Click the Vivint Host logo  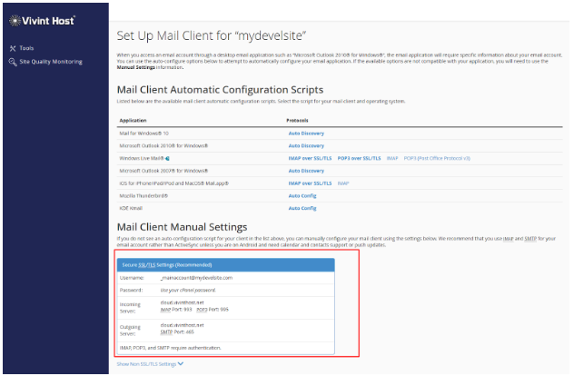(43, 20)
